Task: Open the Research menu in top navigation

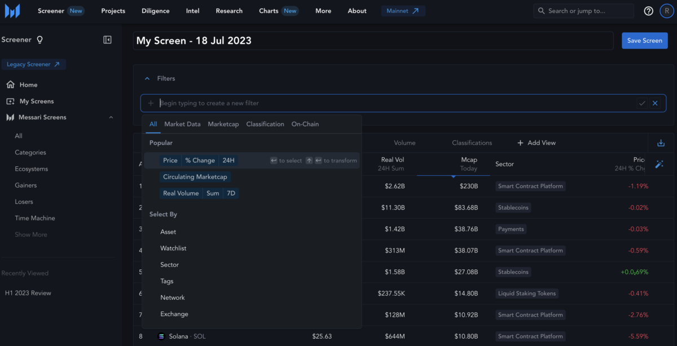Action: click(229, 11)
